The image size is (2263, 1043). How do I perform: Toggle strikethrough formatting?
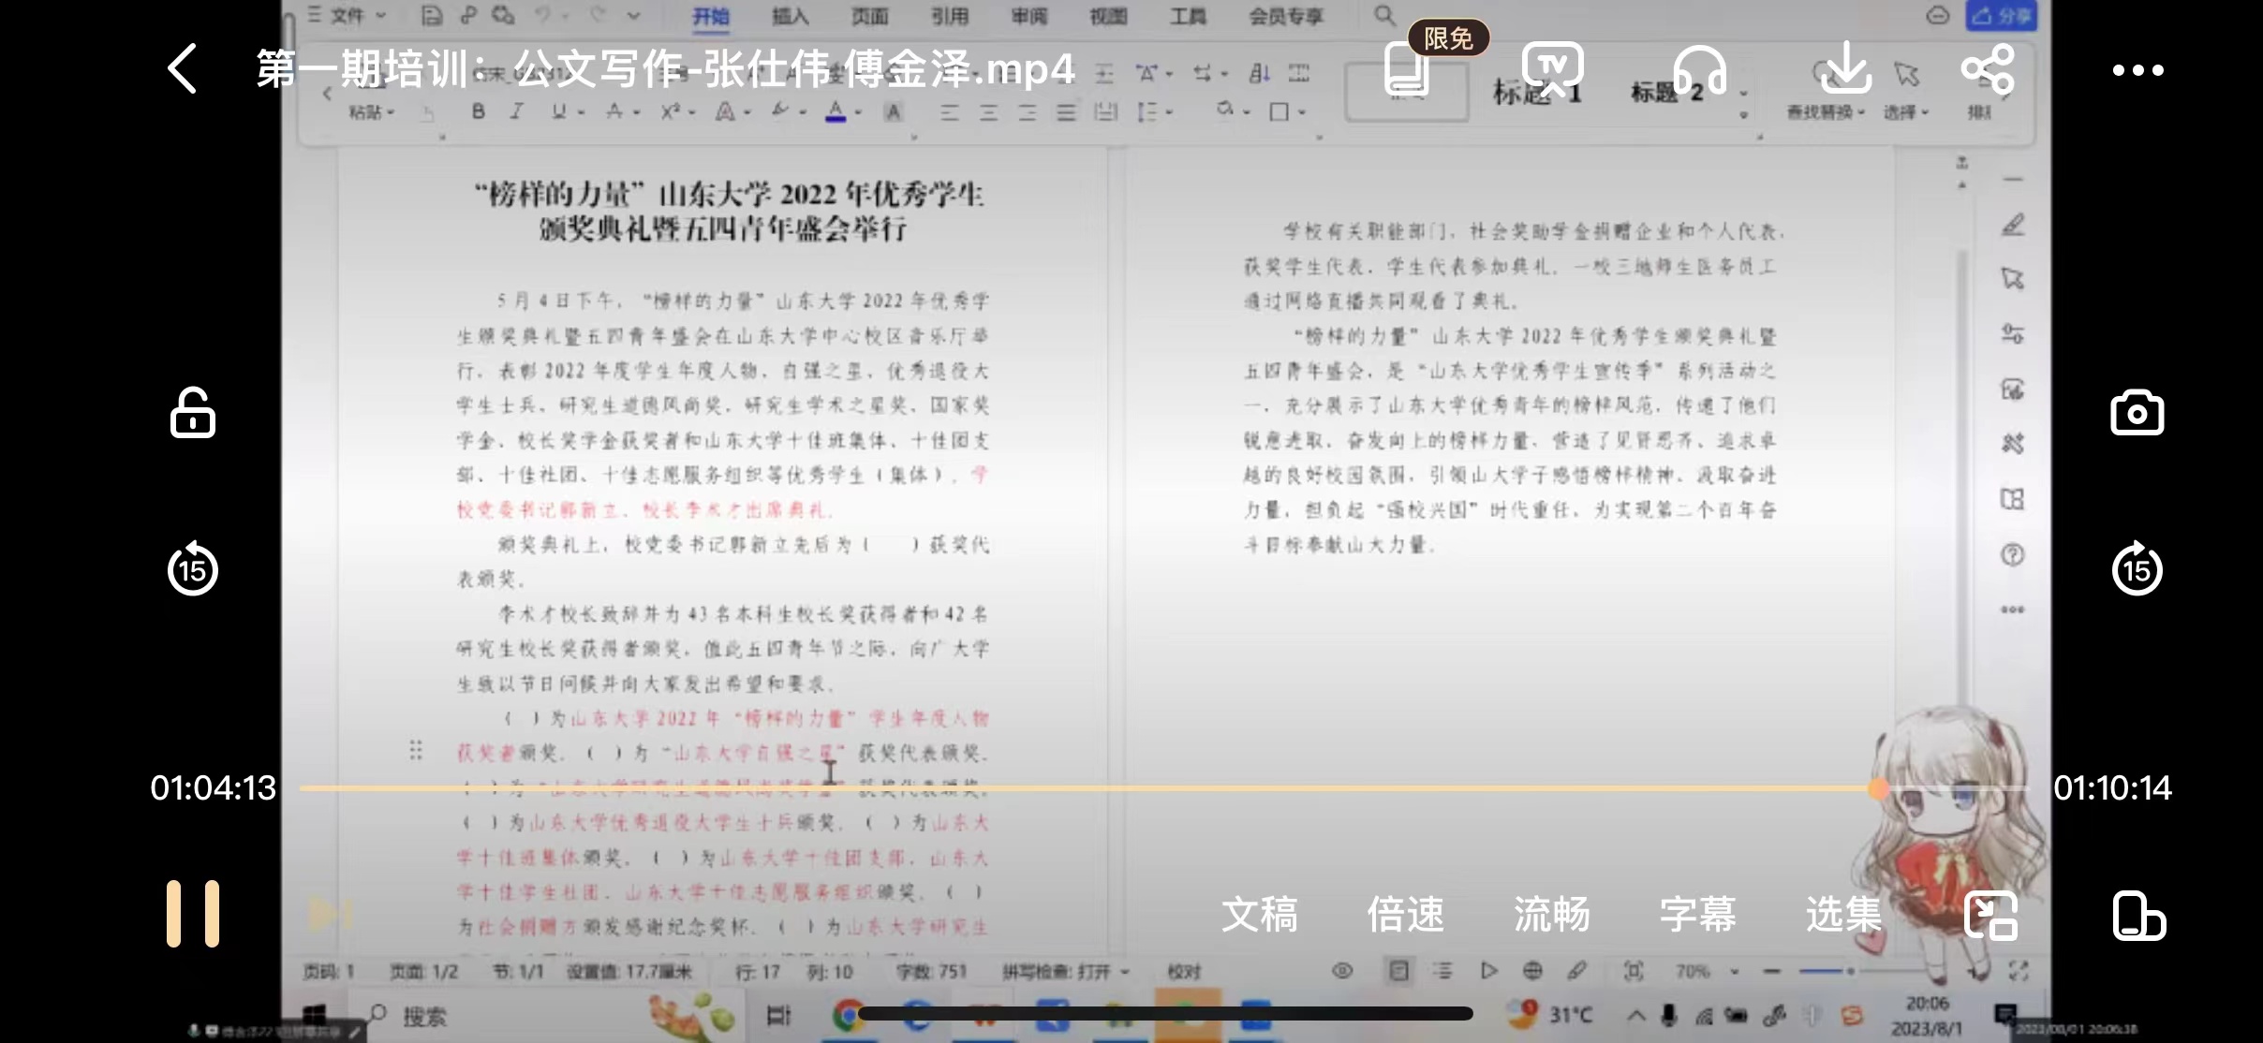[x=614, y=112]
